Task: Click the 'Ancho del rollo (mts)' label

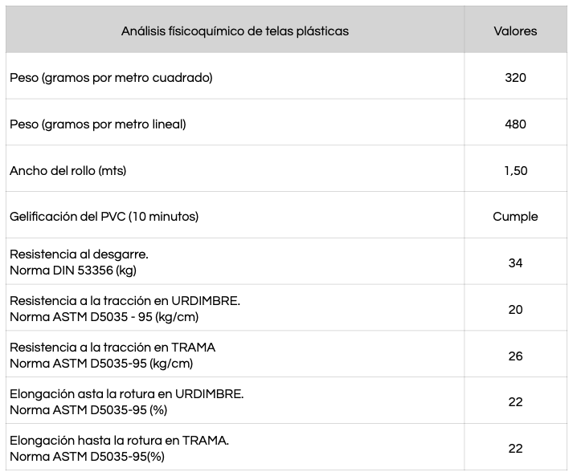Action: coord(68,171)
